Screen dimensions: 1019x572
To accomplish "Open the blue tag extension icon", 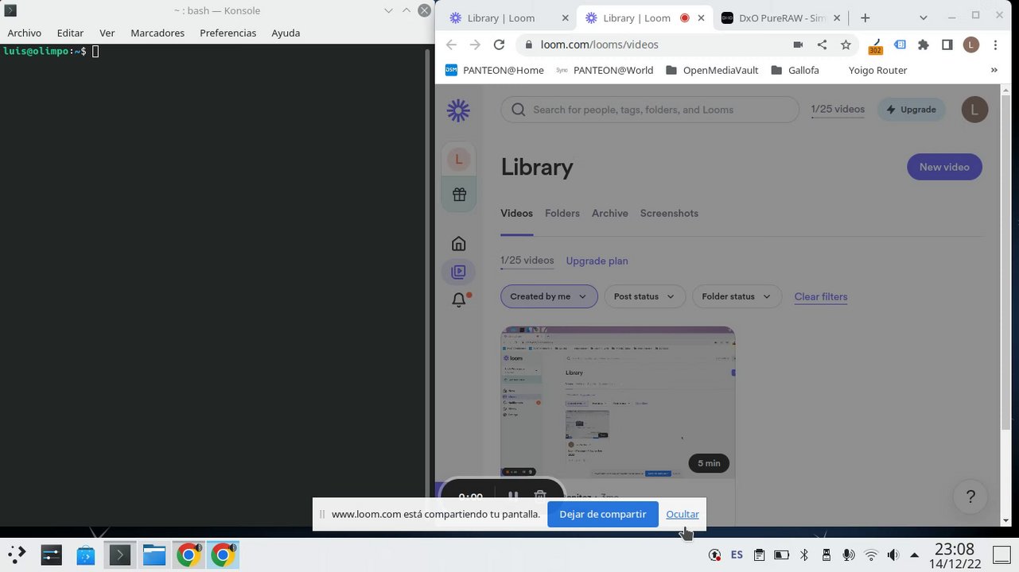I will [x=900, y=45].
